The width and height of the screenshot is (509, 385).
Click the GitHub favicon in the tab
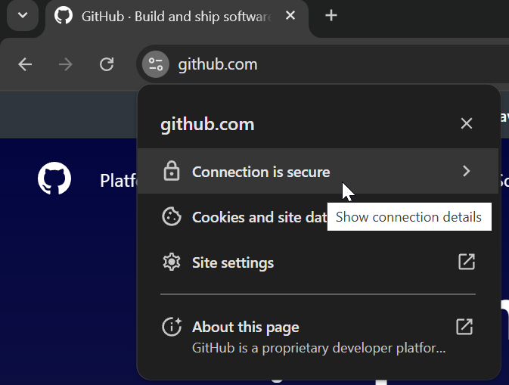tap(64, 16)
